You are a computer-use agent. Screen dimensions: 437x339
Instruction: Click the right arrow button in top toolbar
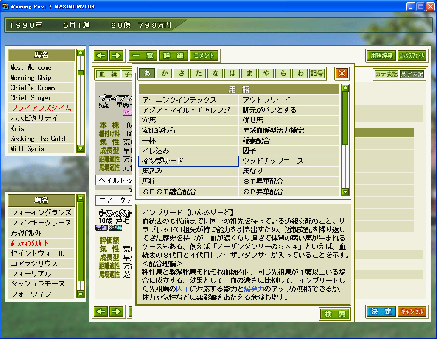(x=116, y=56)
